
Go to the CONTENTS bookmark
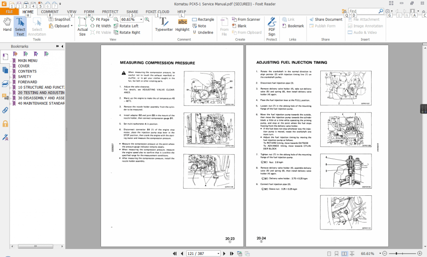coord(27,71)
